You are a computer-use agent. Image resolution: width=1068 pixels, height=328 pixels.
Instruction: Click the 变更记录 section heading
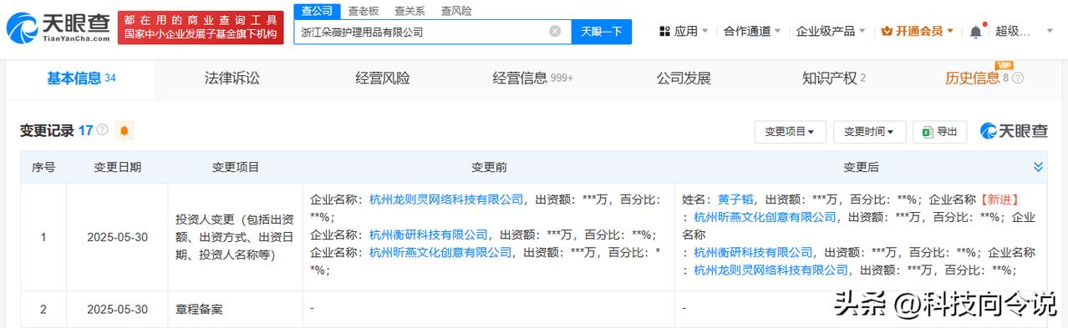(x=47, y=131)
